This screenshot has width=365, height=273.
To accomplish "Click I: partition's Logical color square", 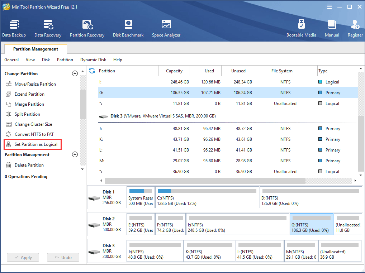I will [320, 82].
